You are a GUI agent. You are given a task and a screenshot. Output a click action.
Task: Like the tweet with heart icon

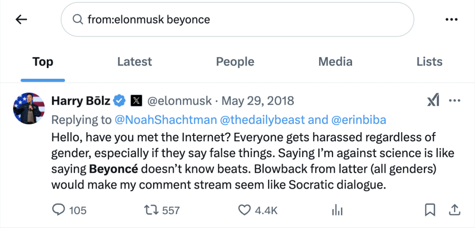(244, 210)
